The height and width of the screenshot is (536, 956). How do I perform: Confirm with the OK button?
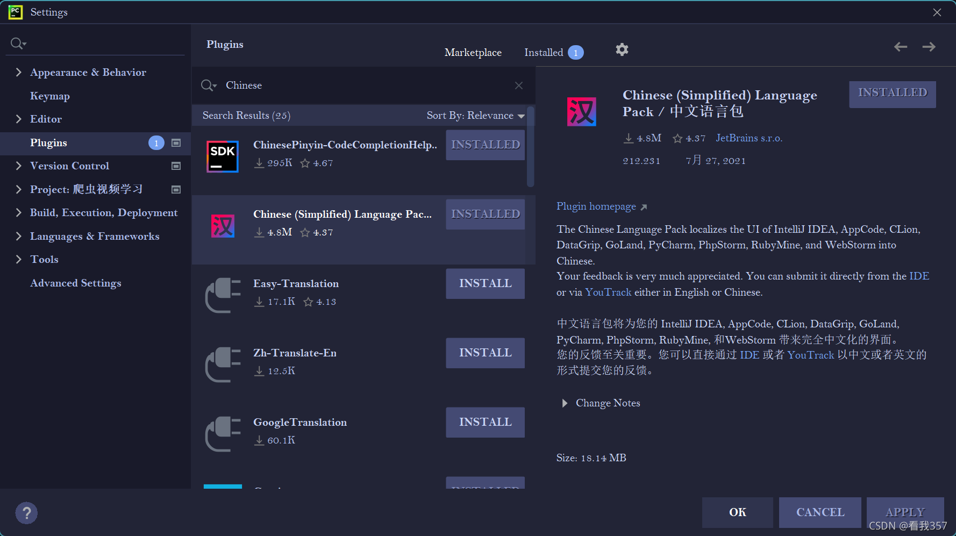tap(738, 512)
